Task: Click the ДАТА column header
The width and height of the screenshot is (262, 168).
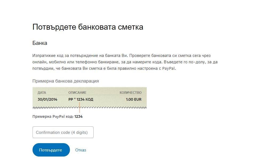Action: click(42, 93)
